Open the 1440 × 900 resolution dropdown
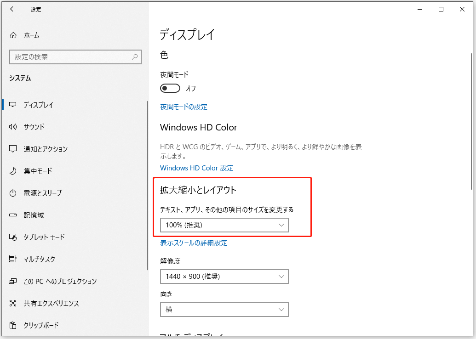 [224, 277]
